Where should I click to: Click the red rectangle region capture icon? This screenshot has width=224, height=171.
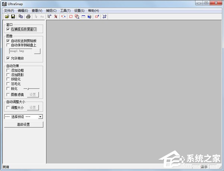coord(71,16)
